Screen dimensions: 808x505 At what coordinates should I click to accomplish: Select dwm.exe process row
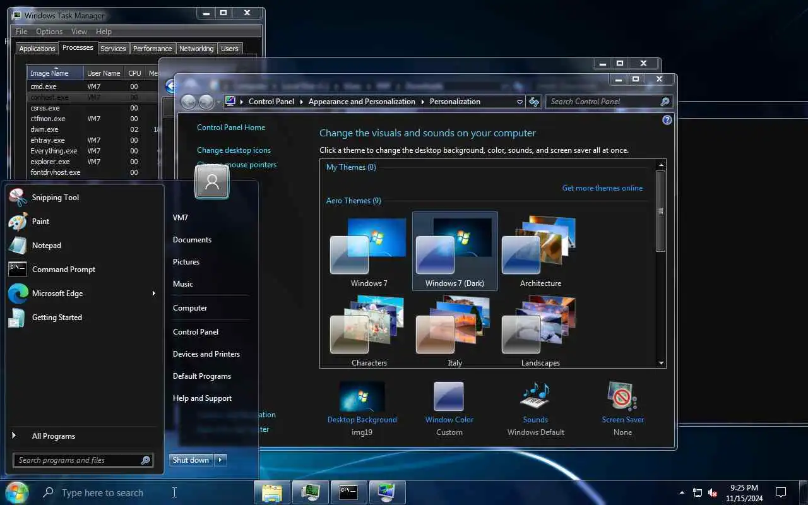(x=92, y=129)
